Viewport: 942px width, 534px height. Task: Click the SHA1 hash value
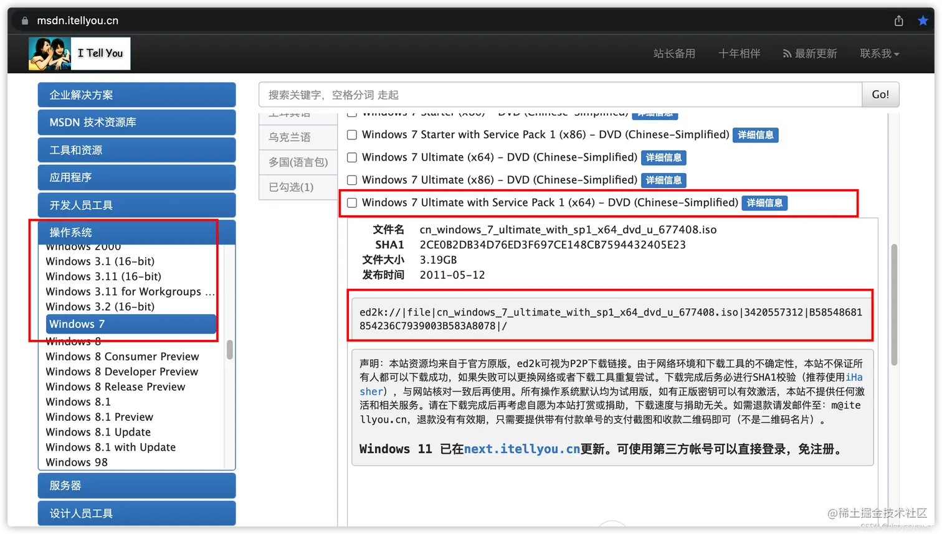553,245
